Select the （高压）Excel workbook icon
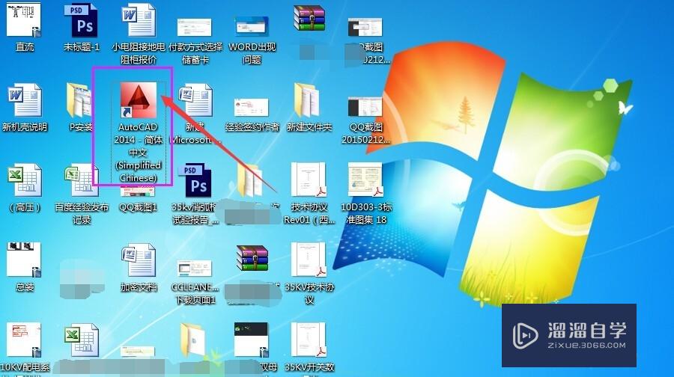Screen dimensions: 674x377 [25, 180]
